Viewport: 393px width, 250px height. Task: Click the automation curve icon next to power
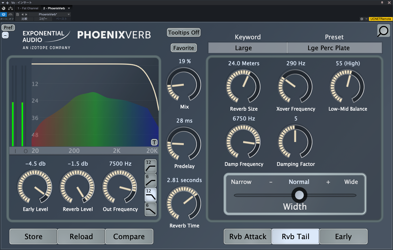pyautogui.click(x=11, y=14)
